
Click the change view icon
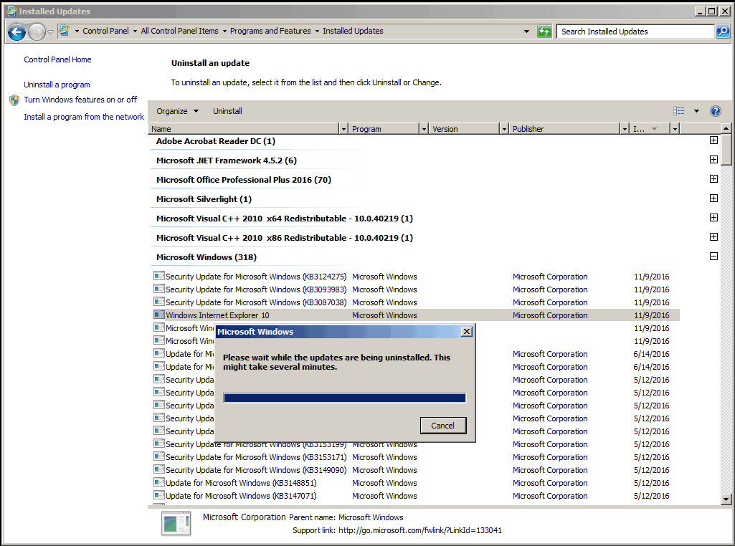coord(679,111)
